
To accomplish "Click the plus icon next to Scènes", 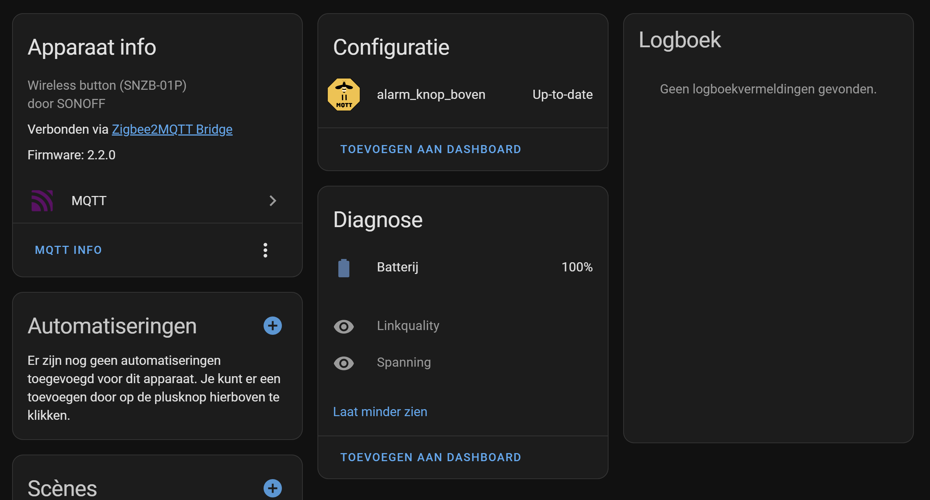I will point(272,488).
